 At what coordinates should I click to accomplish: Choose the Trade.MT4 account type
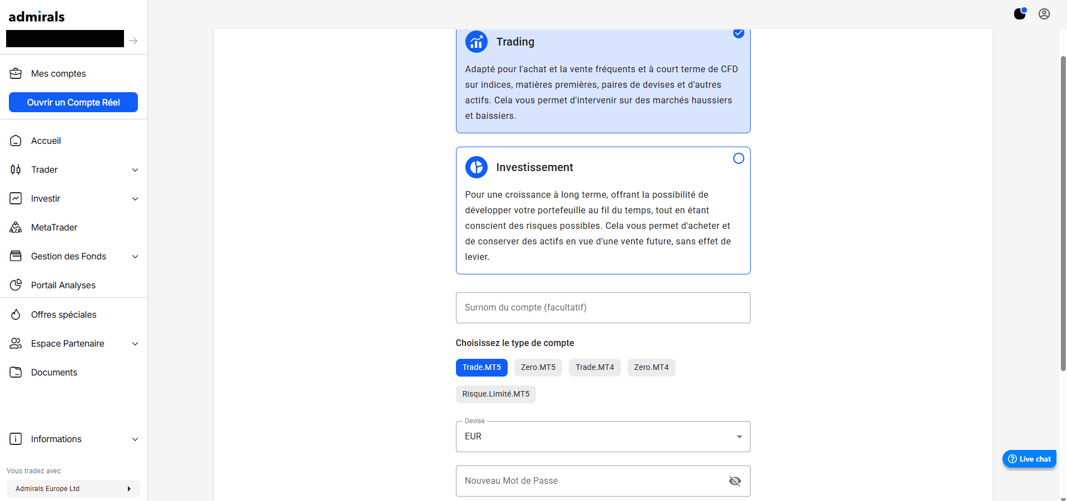tap(595, 368)
